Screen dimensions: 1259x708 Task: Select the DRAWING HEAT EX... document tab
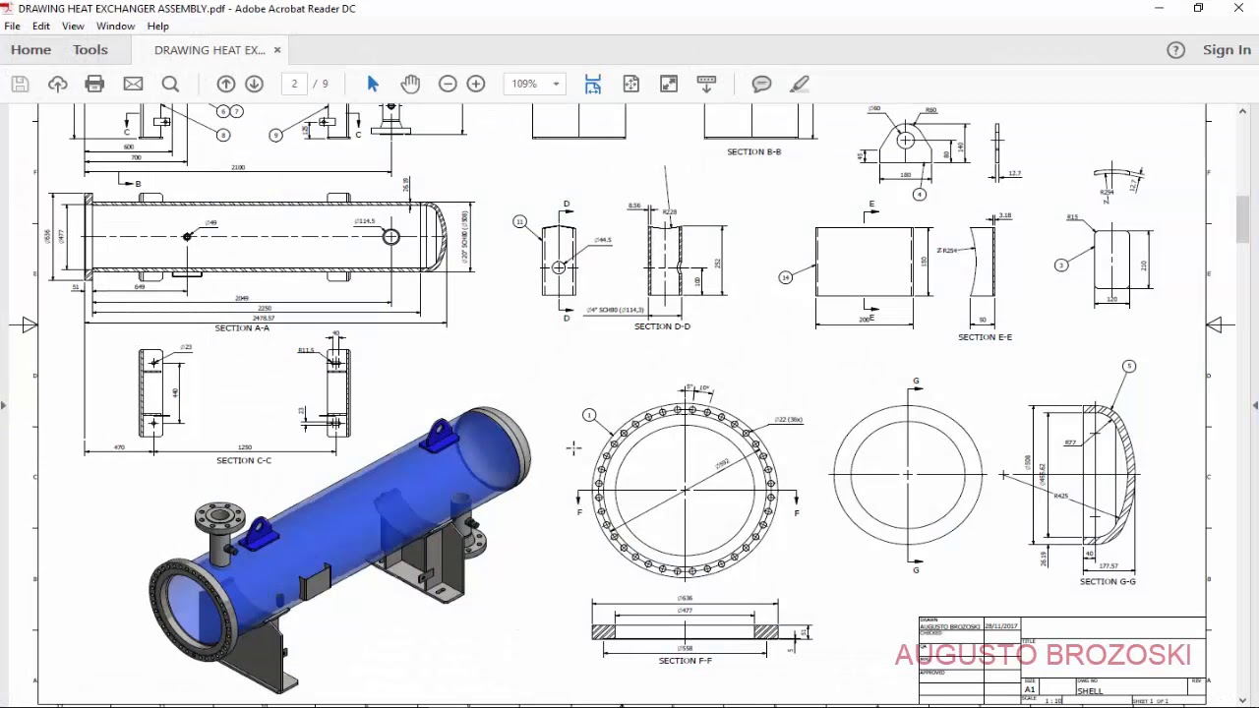(x=210, y=50)
